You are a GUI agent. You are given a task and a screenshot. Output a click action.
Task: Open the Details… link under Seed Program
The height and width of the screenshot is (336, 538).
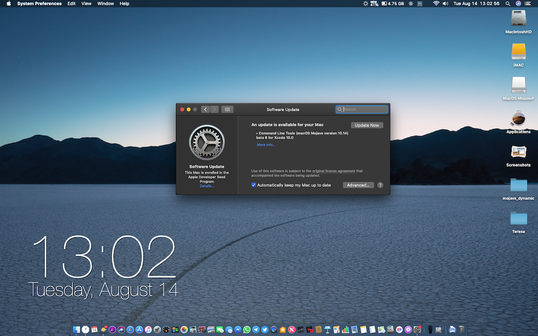coord(207,186)
